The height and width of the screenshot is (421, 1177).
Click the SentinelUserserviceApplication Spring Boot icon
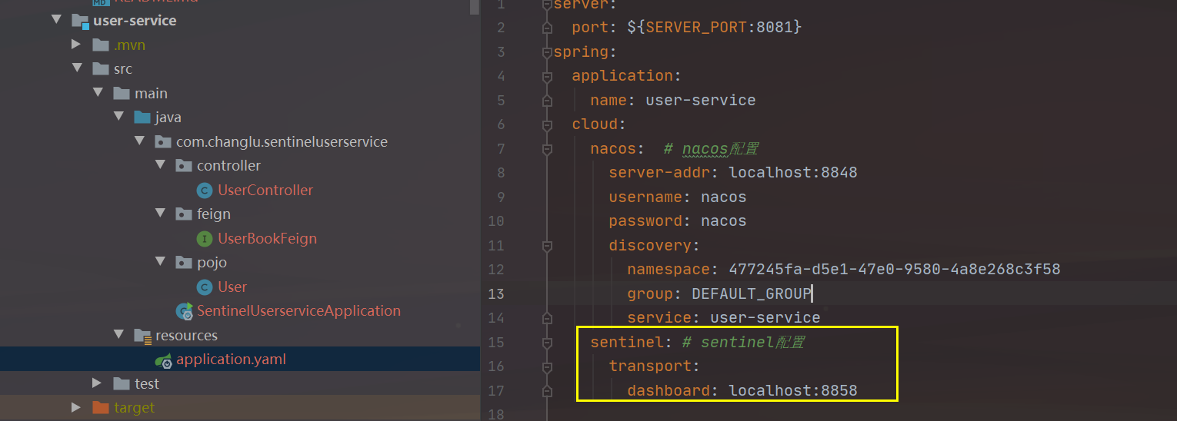click(185, 311)
